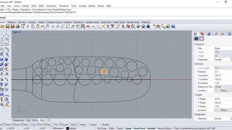Enable the Tan osnap checkbox
232x130 pixels.
53,124
